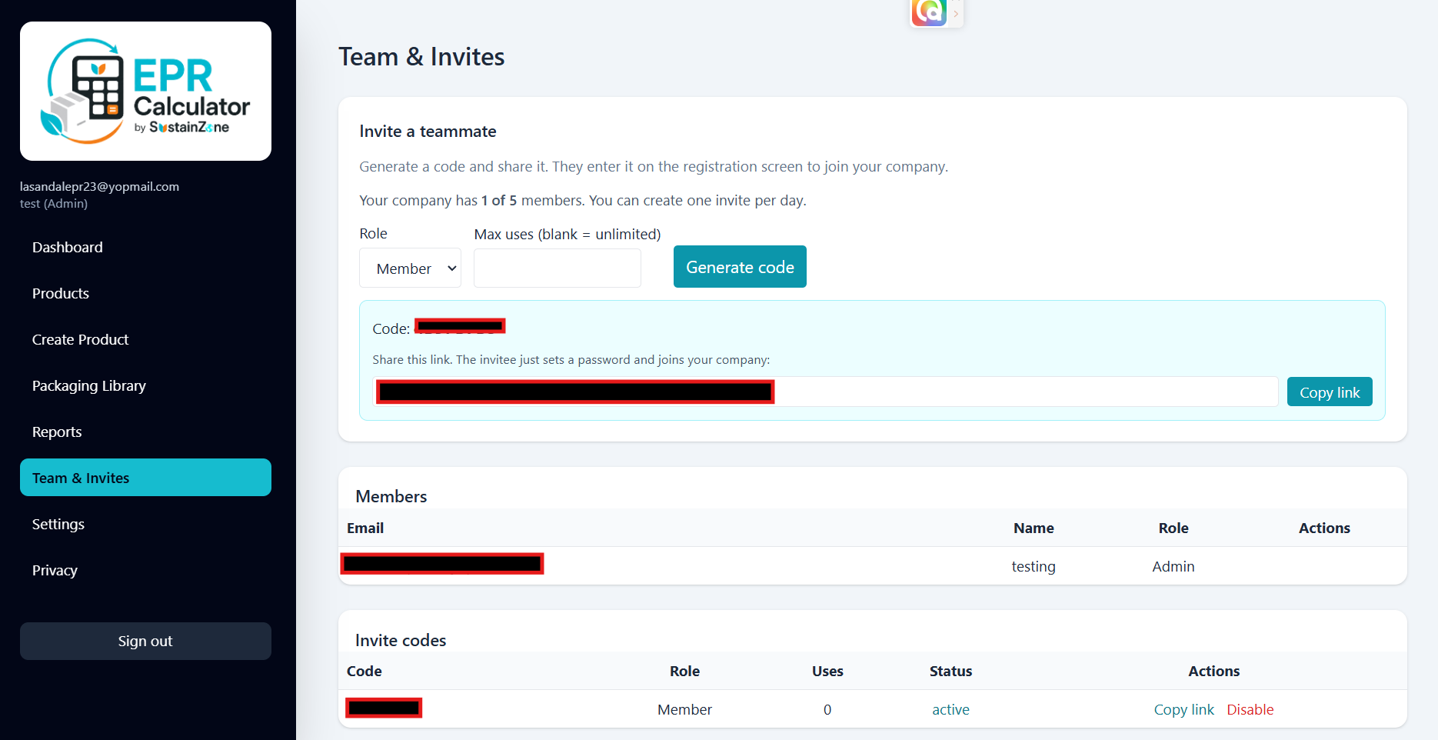This screenshot has width=1438, height=740.
Task: Sign out of the account
Action: coord(145,641)
